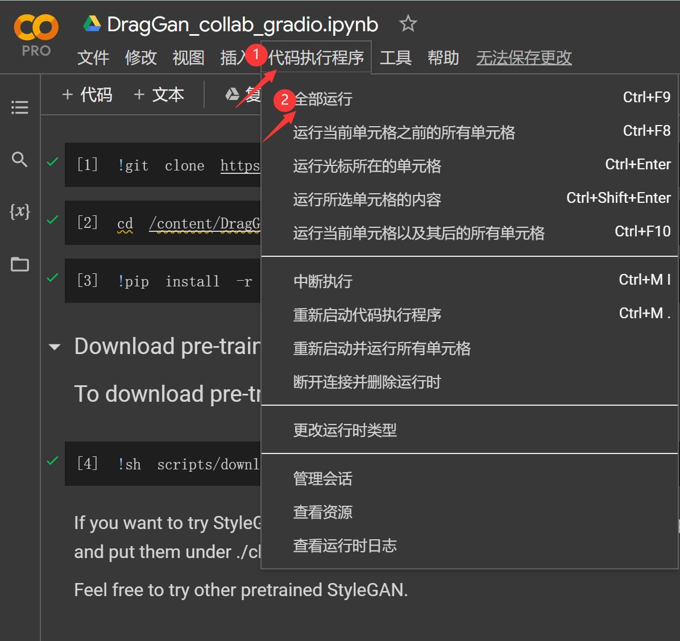Click the green checkmark beside cell [3]
The width and height of the screenshot is (680, 641).
(52, 277)
